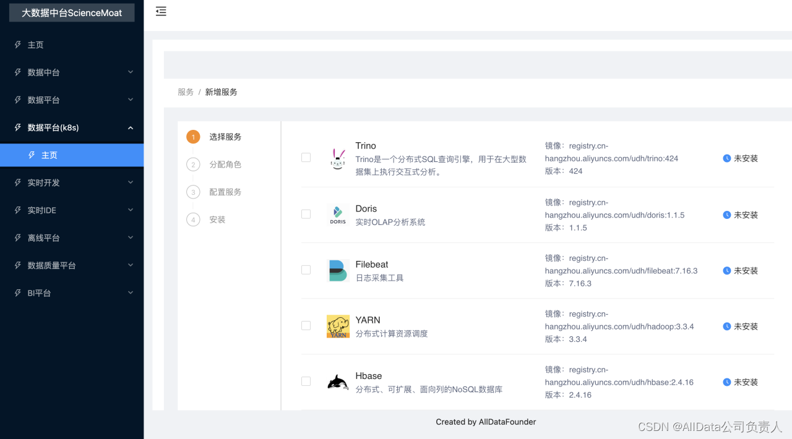Enable the Hbase service checkbox
The height and width of the screenshot is (439, 792).
point(306,381)
